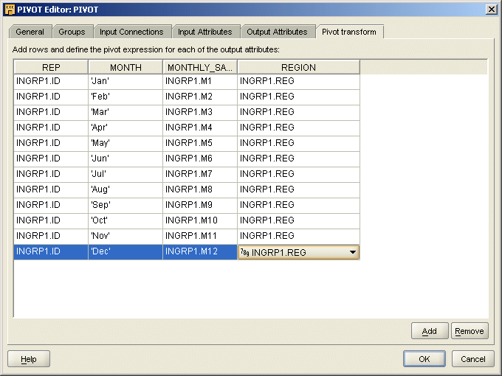Click INGRP1.ID in the 'Jan' row
Image resolution: width=502 pixels, height=376 pixels.
point(51,82)
